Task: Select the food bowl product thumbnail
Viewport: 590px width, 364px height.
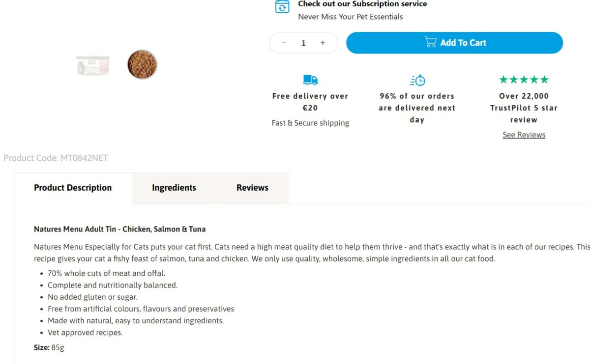Action: 142,65
